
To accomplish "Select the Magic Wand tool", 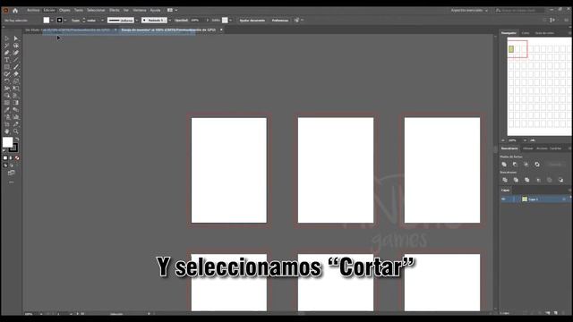I will click(7, 46).
